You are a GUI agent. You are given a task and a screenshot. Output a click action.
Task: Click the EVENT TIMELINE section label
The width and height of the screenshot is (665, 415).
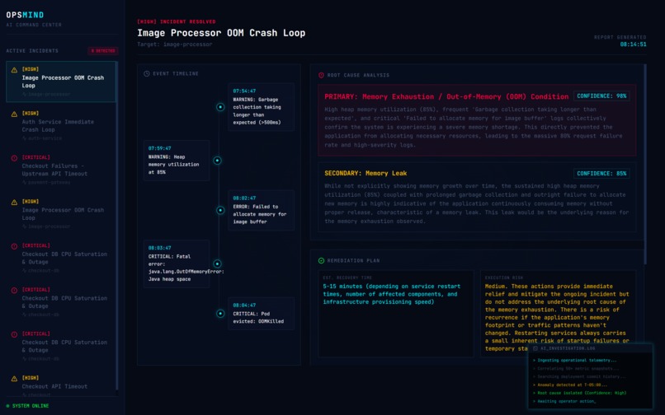176,73
